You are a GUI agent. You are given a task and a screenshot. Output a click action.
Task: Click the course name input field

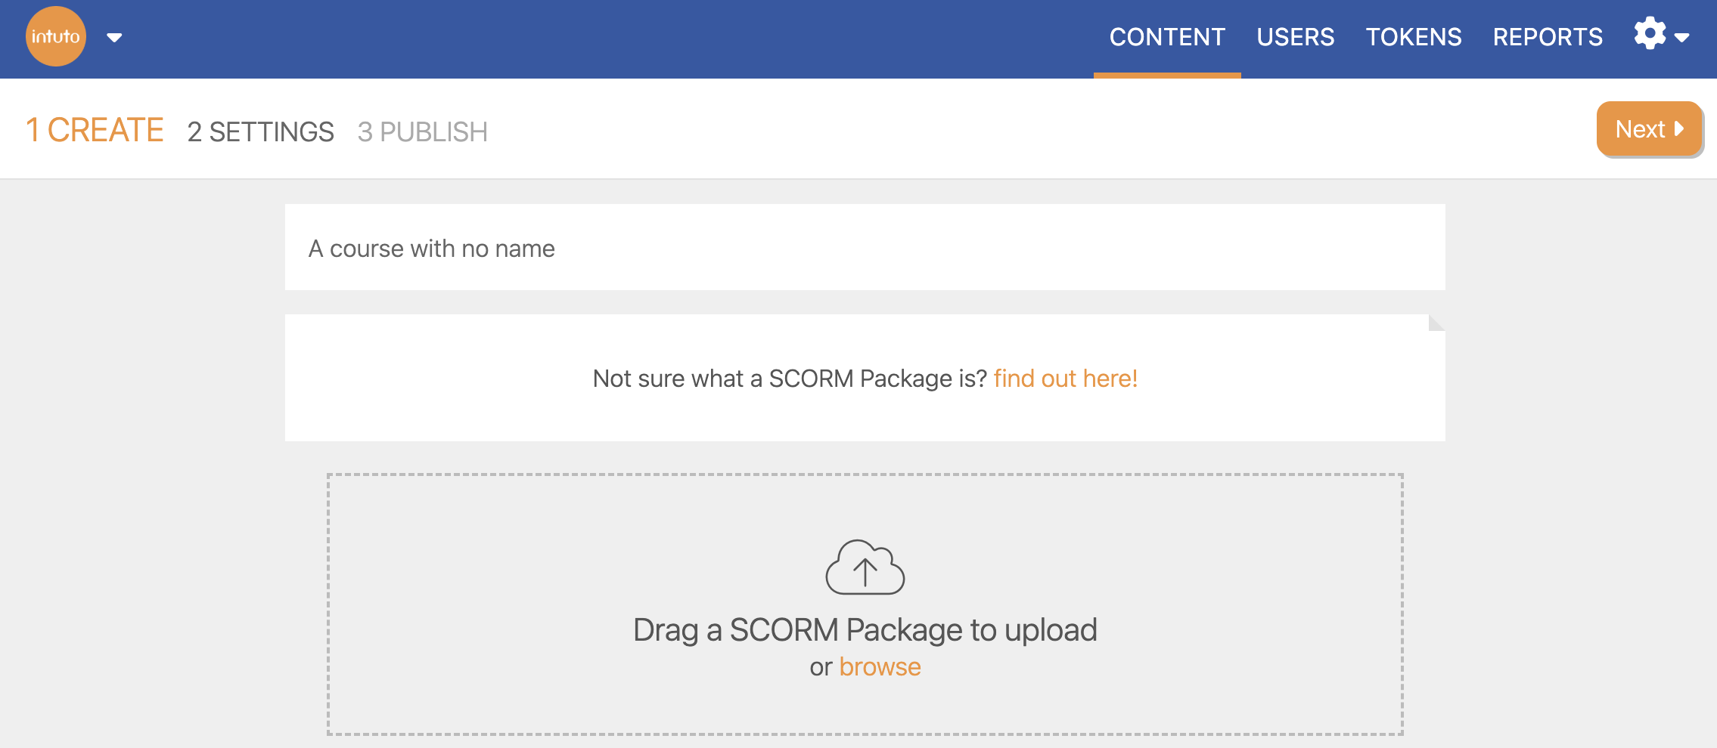point(865,248)
